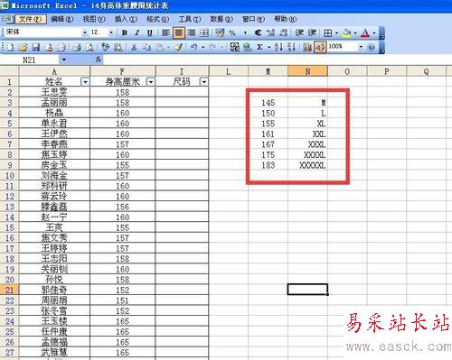
Task: Open the 工具 menu
Action: [190, 19]
